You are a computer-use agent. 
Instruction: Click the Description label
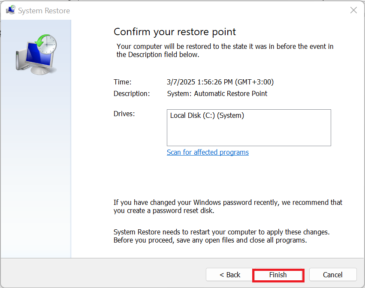point(132,93)
